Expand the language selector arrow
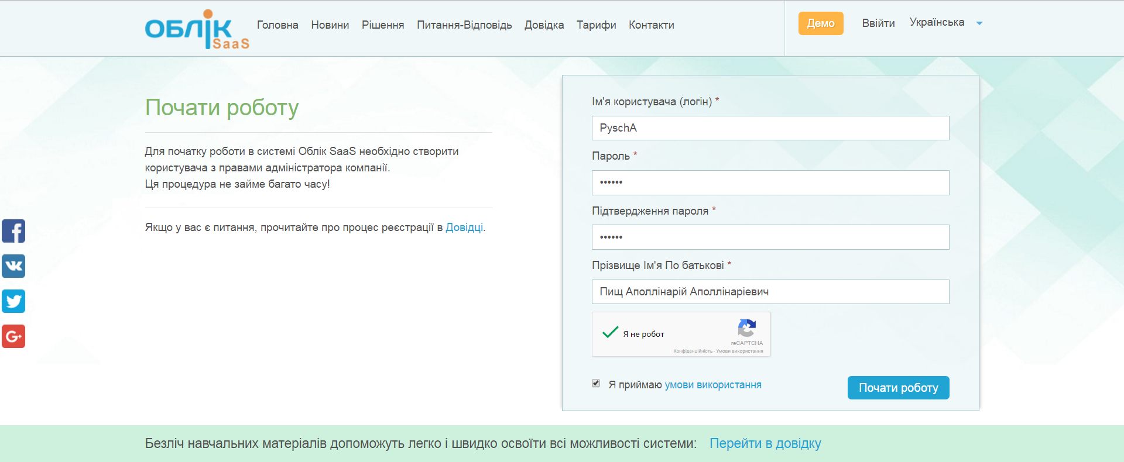The height and width of the screenshot is (462, 1124). point(979,23)
